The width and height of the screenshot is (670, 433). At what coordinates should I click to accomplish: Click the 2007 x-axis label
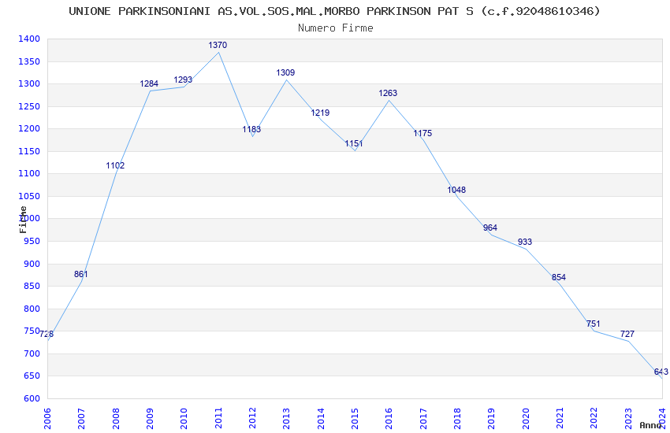coord(81,419)
